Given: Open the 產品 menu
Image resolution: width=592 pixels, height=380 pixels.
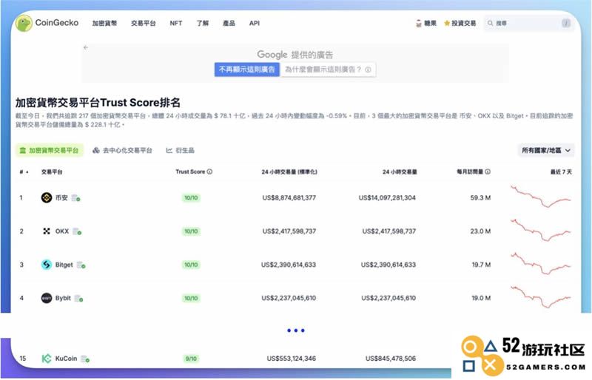Looking at the screenshot, I should tap(229, 24).
